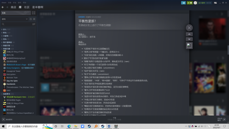229x129 pixels.
Task: Go forward with the right arrow
Action: (x=7, y=7)
